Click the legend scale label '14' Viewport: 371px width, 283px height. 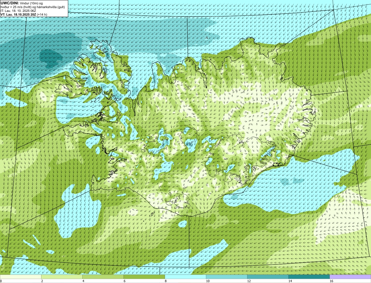tap(290, 281)
